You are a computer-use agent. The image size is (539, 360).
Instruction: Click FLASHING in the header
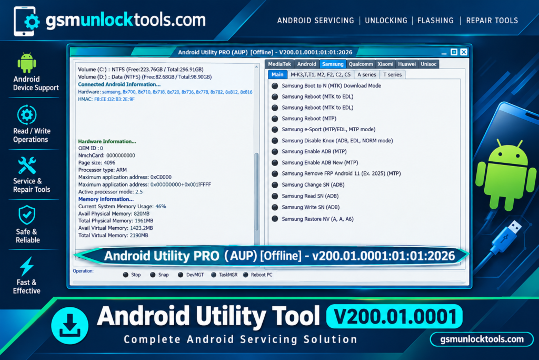(435, 21)
